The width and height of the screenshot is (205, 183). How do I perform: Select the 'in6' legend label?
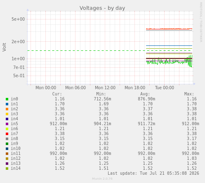pyautogui.click(x=14, y=128)
